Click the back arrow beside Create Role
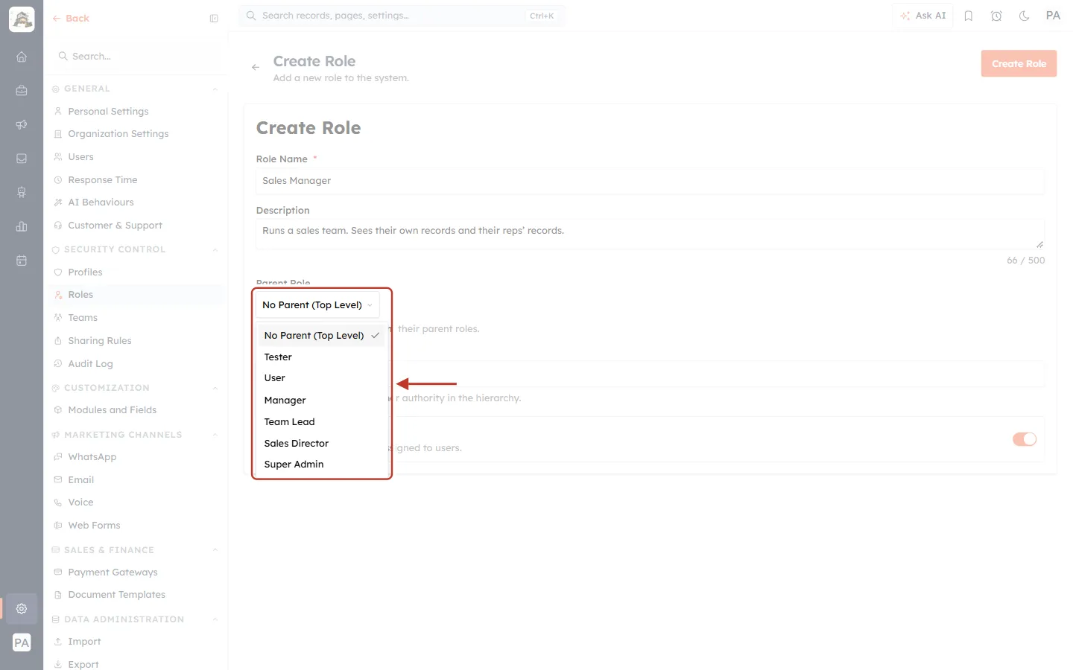The height and width of the screenshot is (670, 1073). 256,67
